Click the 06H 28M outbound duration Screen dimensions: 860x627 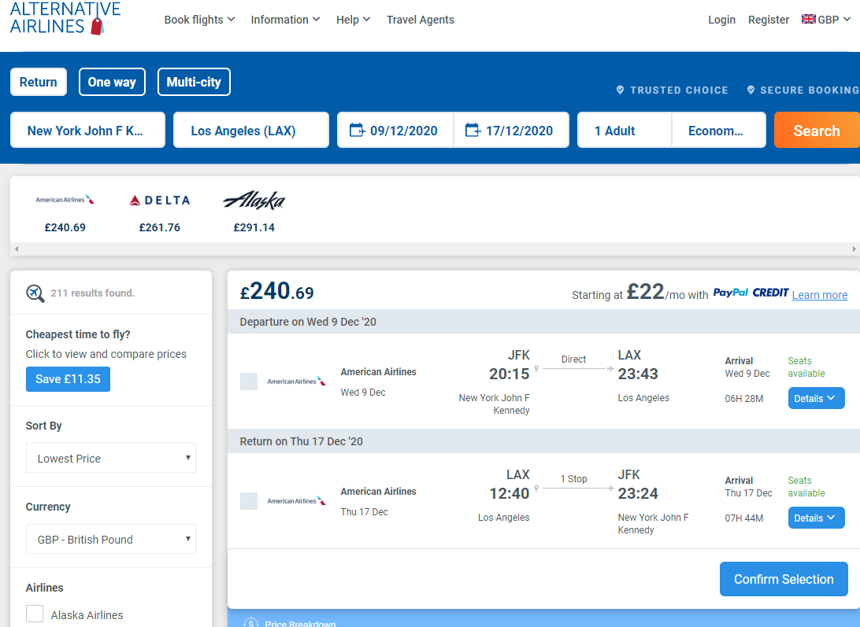pyautogui.click(x=744, y=398)
